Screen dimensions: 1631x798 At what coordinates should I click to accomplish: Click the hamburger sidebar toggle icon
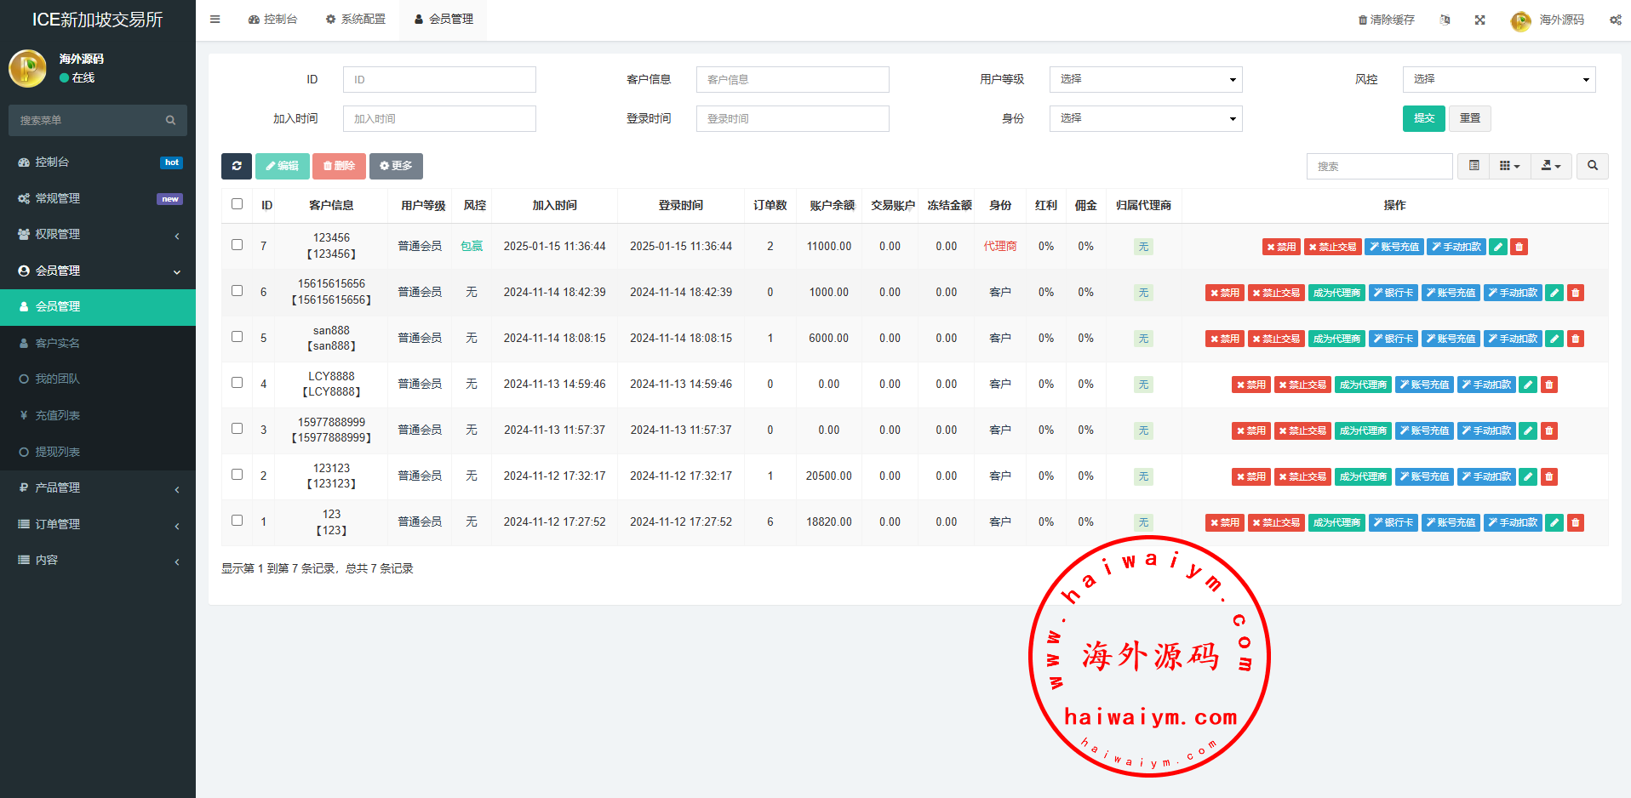click(x=215, y=19)
